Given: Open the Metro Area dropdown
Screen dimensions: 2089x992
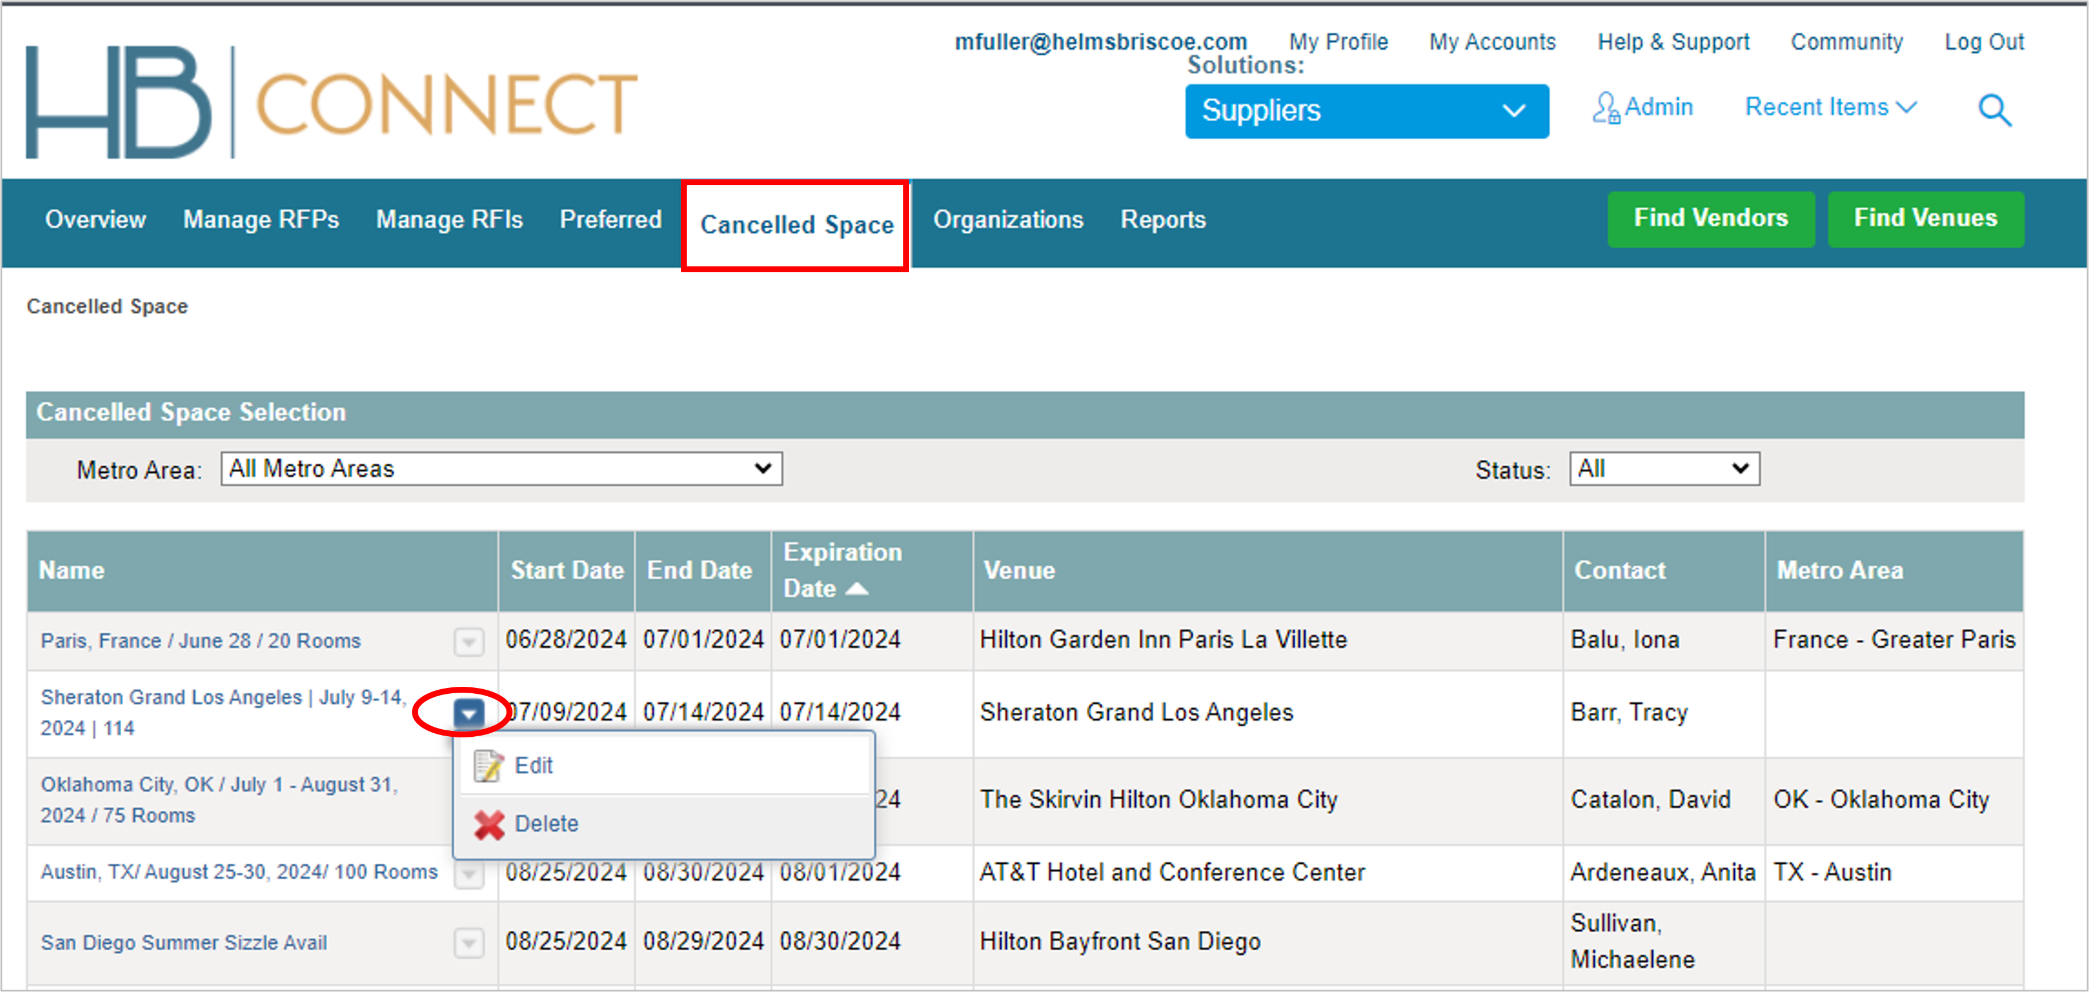Looking at the screenshot, I should click(501, 469).
